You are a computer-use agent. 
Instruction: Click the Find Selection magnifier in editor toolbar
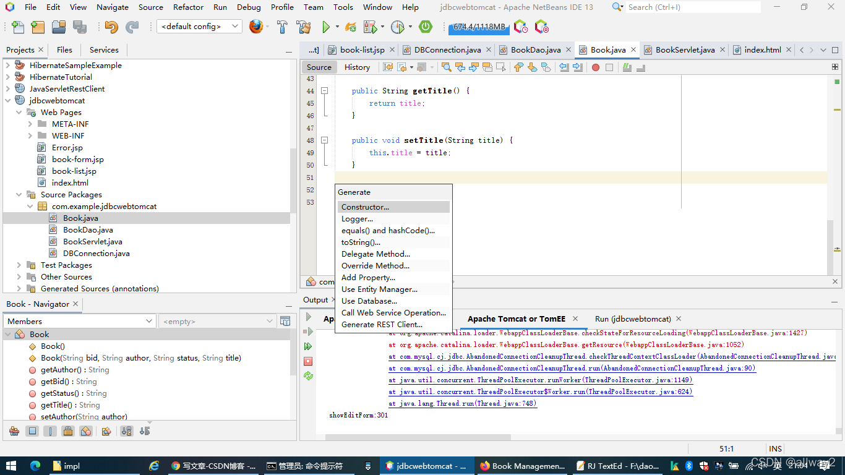click(x=446, y=67)
